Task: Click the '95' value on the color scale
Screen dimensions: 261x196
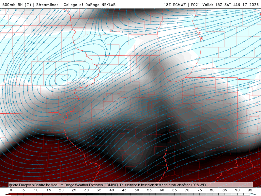Action: pos(250,190)
